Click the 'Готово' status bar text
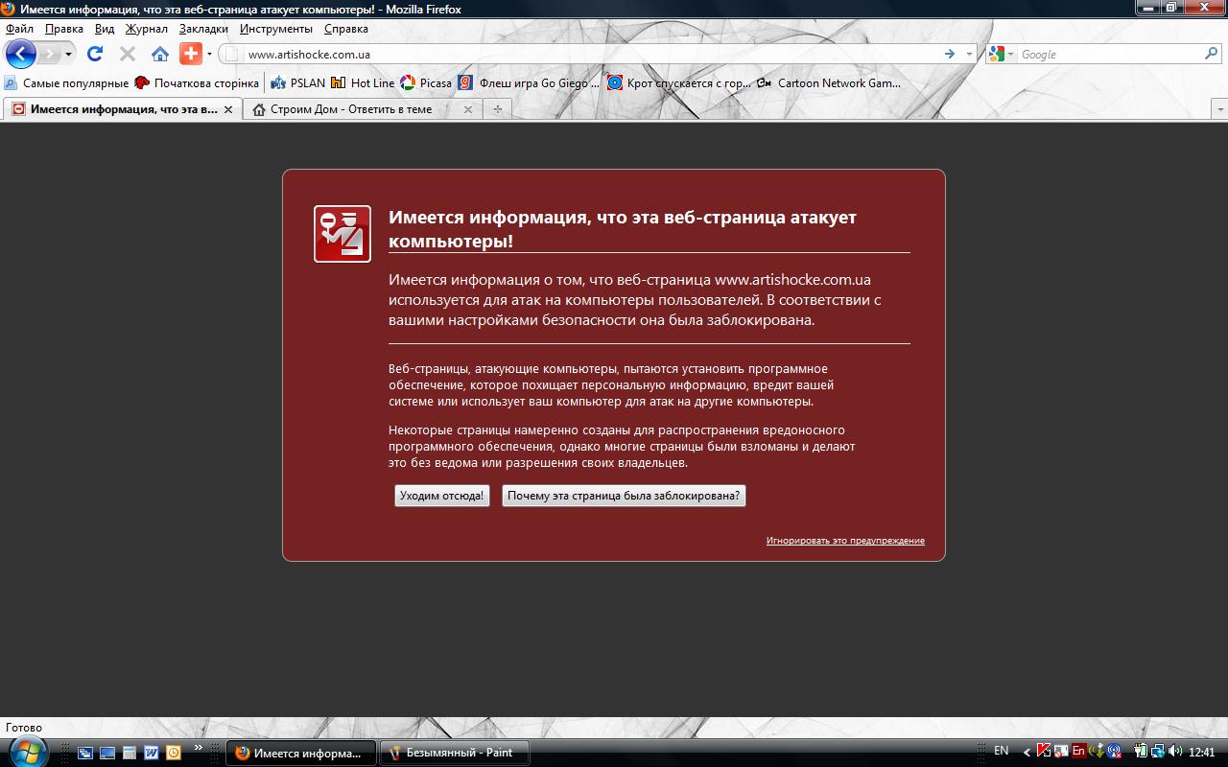This screenshot has height=767, width=1228. coord(24,728)
